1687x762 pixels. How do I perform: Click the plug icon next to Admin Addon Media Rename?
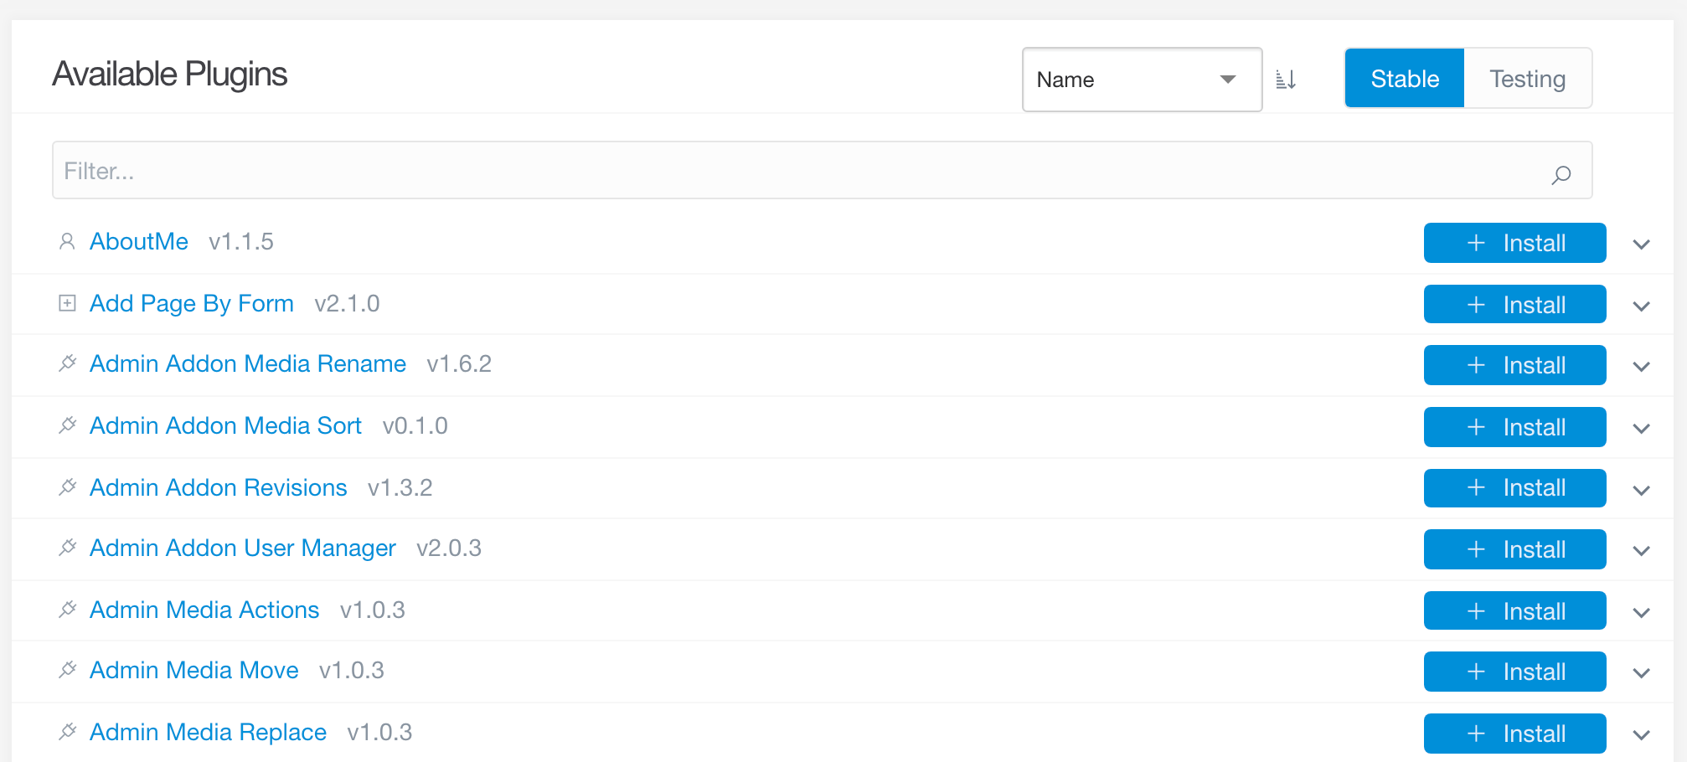pos(68,363)
